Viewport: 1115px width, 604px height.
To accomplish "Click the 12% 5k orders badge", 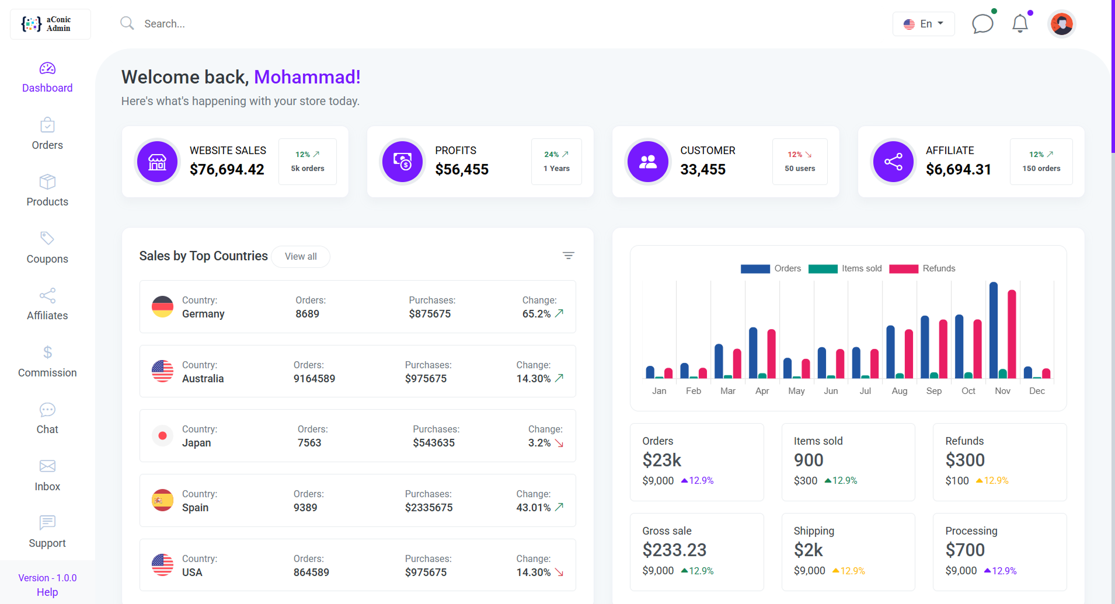I will [308, 162].
